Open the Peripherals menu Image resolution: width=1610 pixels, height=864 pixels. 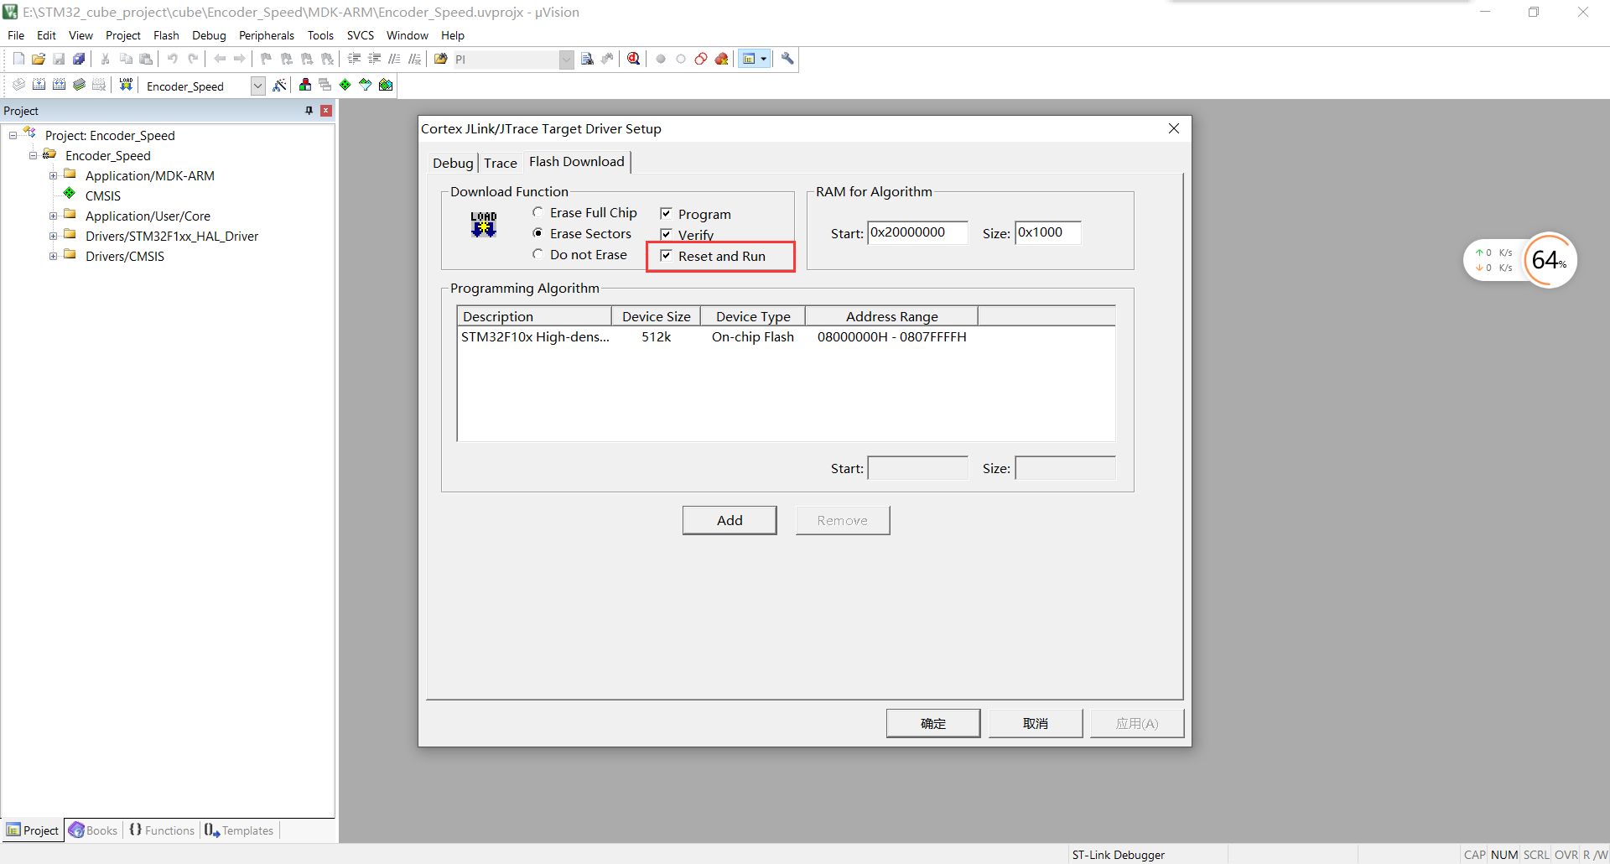coord(267,35)
